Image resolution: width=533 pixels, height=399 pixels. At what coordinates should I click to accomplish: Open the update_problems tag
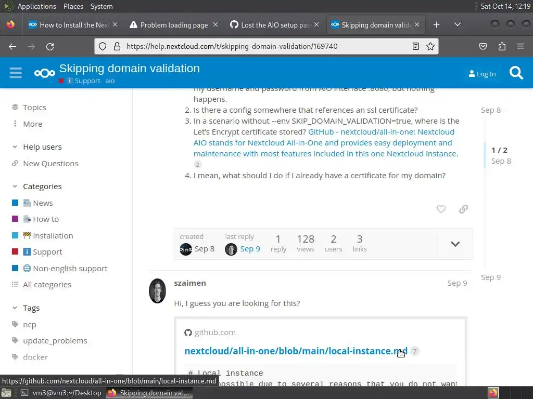[x=55, y=341]
